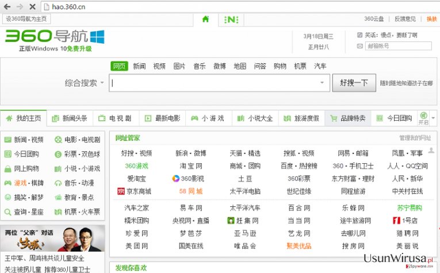The height and width of the screenshot is (273, 440).
Task: Click the date text 3月18日周三
Action: pos(318,36)
